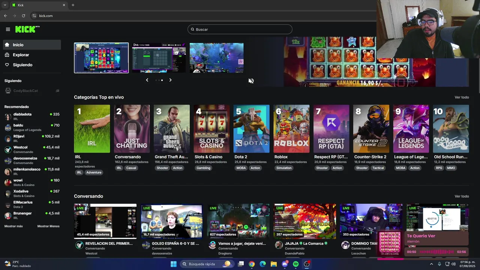Click the Tactical tag under Counter-Strike 2
Image resolution: width=480 pixels, height=270 pixels.
pyautogui.click(x=378, y=168)
